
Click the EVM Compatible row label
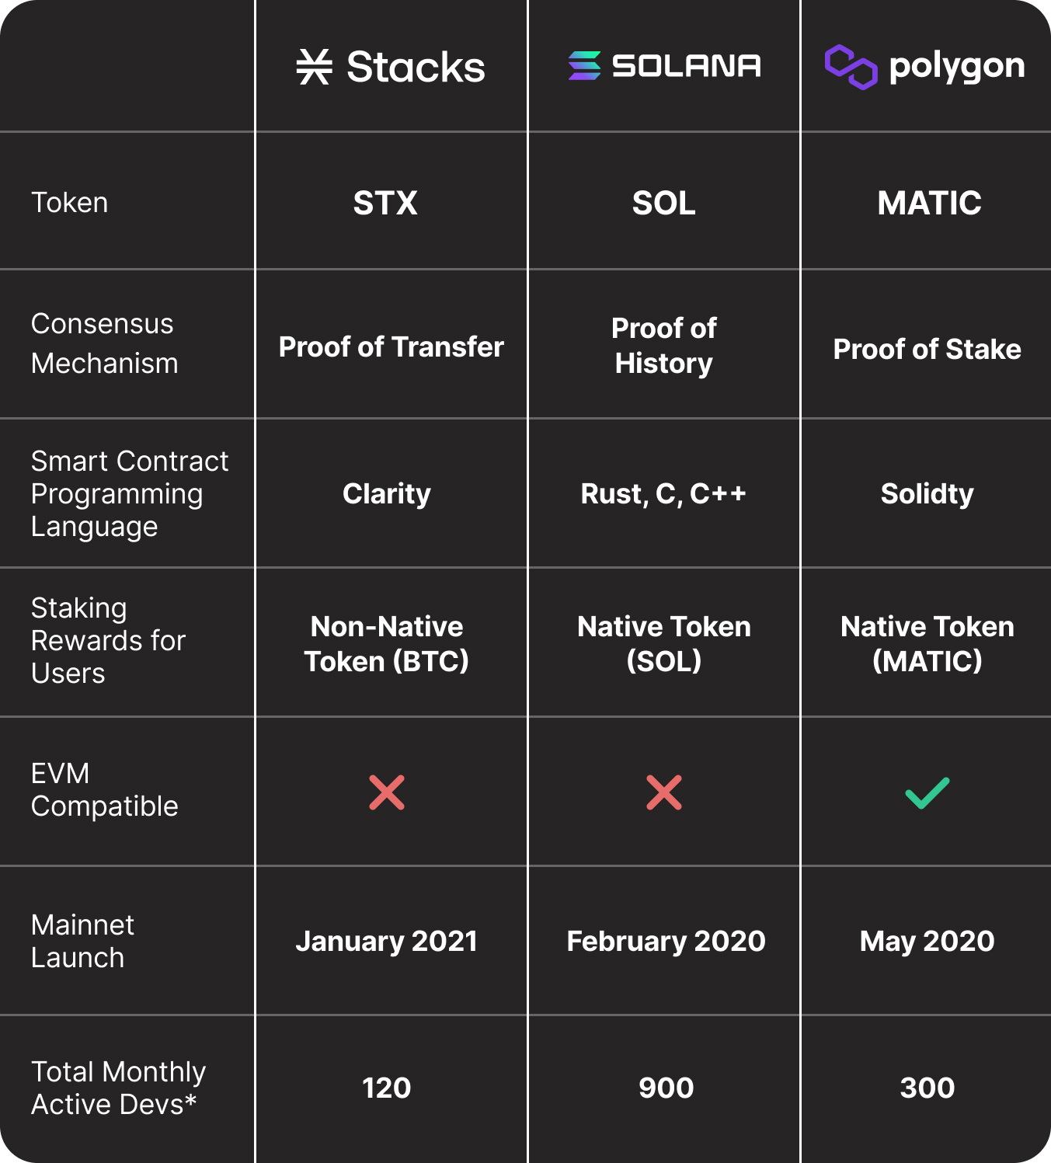(x=105, y=789)
